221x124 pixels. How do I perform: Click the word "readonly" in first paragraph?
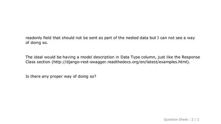coord(34,38)
